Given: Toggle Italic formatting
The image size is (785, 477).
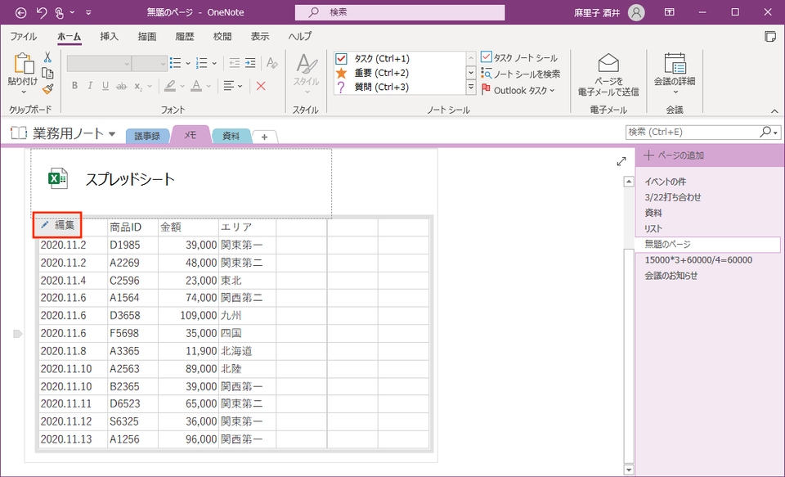Looking at the screenshot, I should [90, 86].
